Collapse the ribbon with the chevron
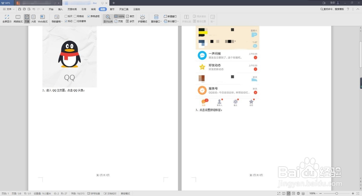 tap(358, 9)
